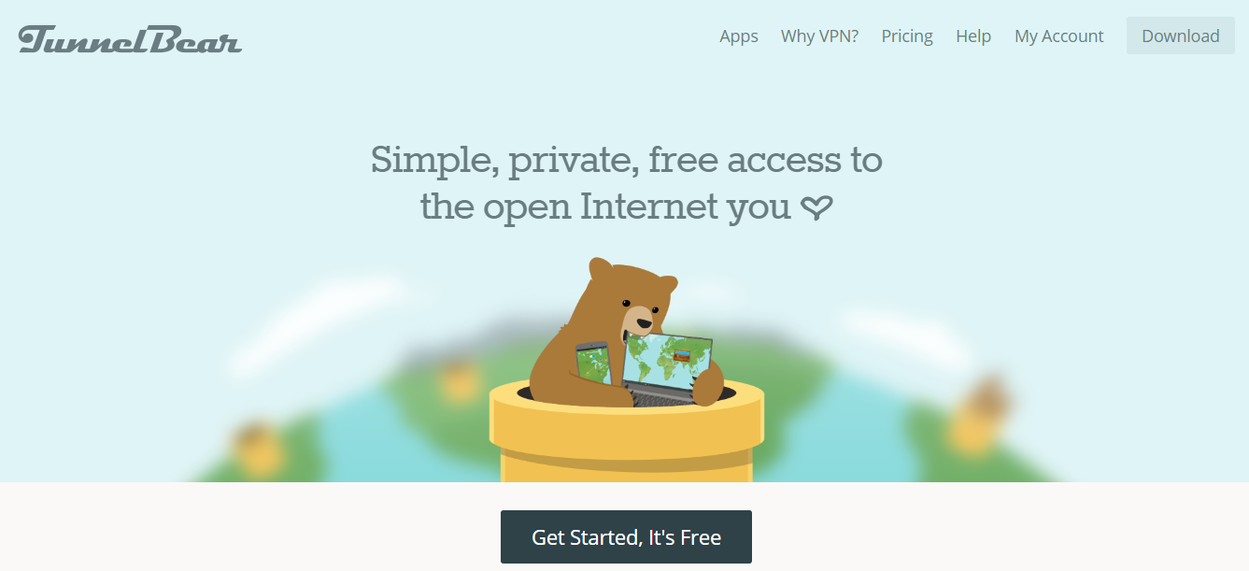Image resolution: width=1249 pixels, height=571 pixels.
Task: Open the Help link
Action: 973,36
